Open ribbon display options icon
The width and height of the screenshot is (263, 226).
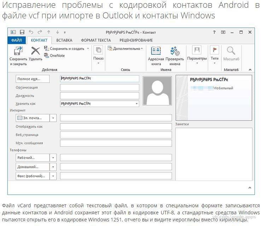point(223,32)
